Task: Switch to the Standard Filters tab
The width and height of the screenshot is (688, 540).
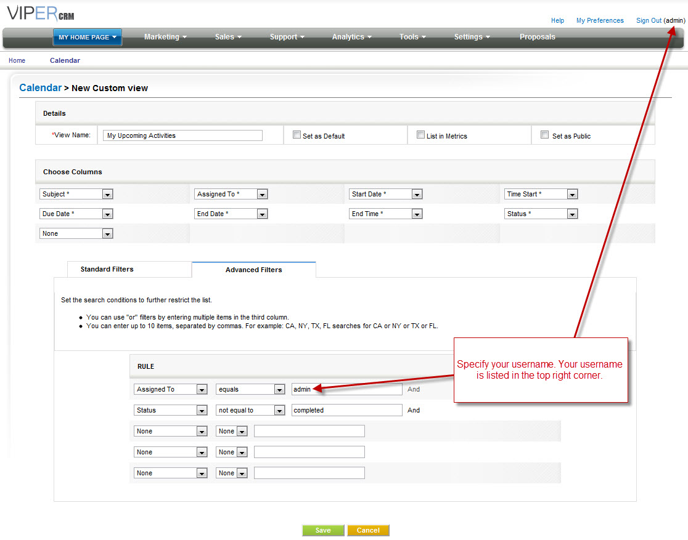Action: pos(129,269)
